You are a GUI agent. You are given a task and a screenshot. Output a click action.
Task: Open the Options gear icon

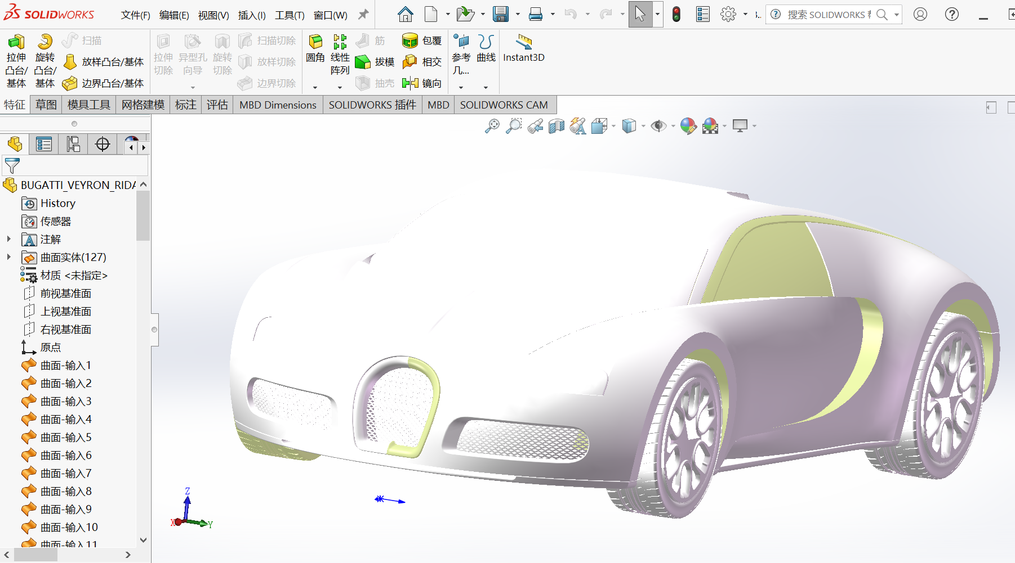click(728, 15)
